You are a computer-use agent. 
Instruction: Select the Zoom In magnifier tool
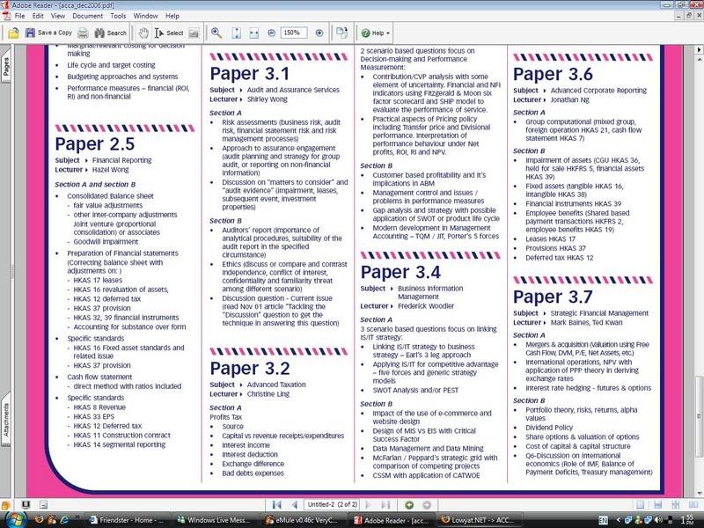pos(216,33)
